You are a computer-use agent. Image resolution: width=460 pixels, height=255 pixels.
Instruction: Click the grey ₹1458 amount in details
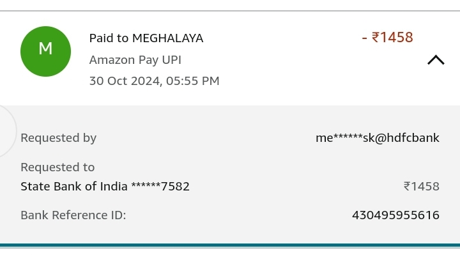[422, 187]
